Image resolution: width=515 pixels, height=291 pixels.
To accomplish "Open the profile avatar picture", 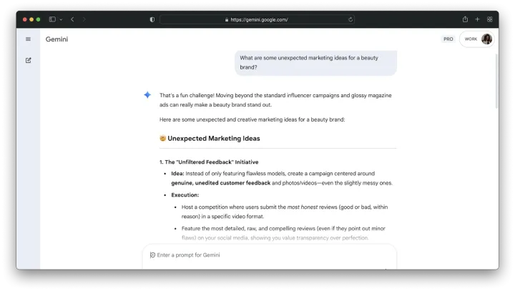I will point(486,39).
